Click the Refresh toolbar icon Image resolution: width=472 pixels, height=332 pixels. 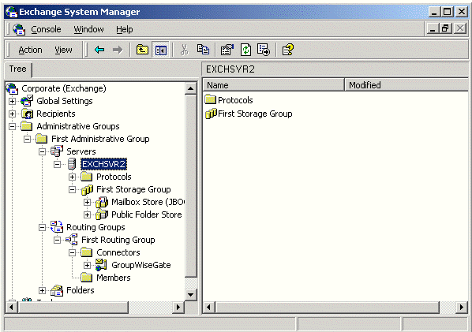(x=245, y=50)
